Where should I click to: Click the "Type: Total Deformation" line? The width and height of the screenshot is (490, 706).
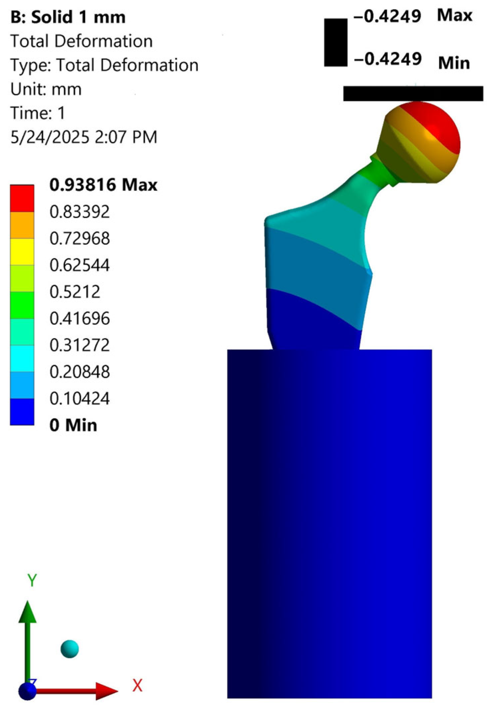(104, 65)
